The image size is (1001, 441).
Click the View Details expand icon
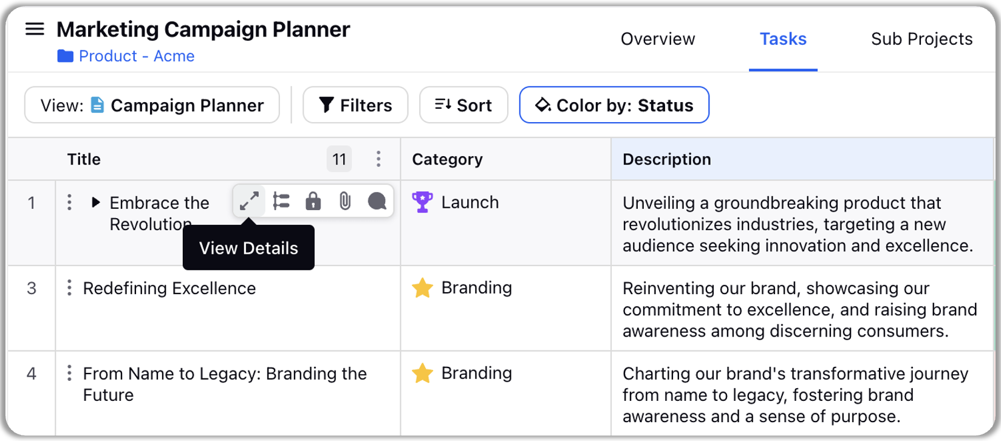tap(249, 201)
